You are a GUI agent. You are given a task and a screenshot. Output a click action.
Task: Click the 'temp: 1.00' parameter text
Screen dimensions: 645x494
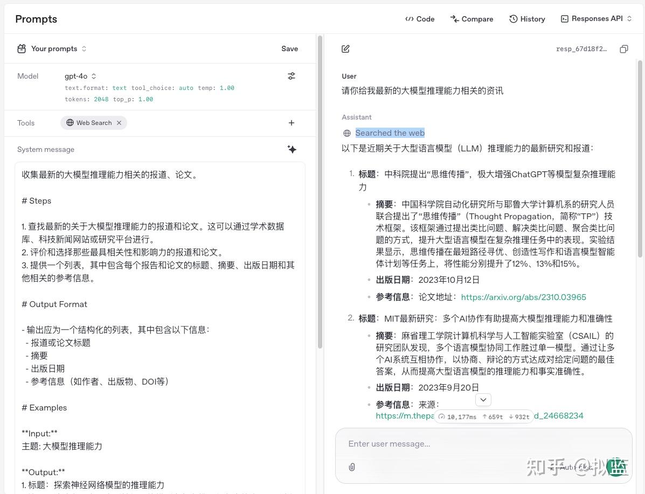point(216,88)
